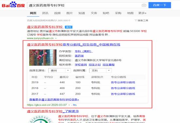This screenshot has height=123, width=180.
Task: Click icon after gkcx.eol.cn date
Action: (x=75, y=105)
